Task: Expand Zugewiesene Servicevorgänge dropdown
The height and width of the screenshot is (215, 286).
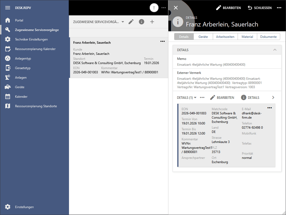Action: coord(123,22)
